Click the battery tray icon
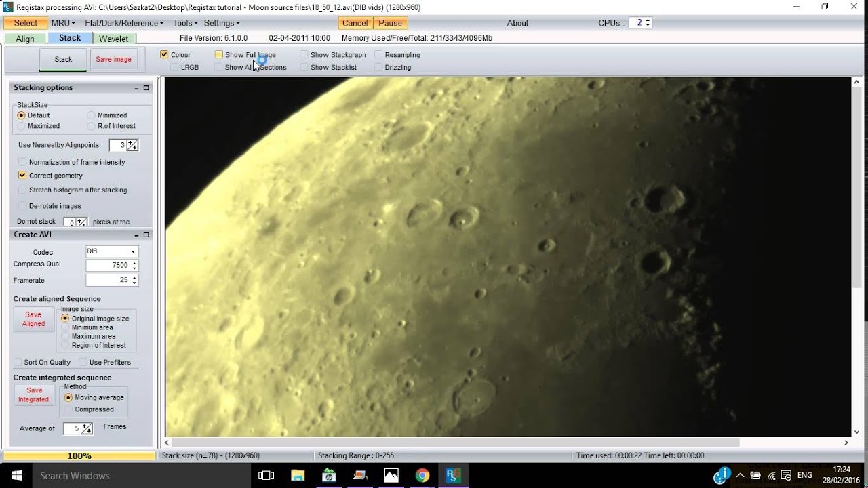This screenshot has height=488, width=868. point(756,475)
